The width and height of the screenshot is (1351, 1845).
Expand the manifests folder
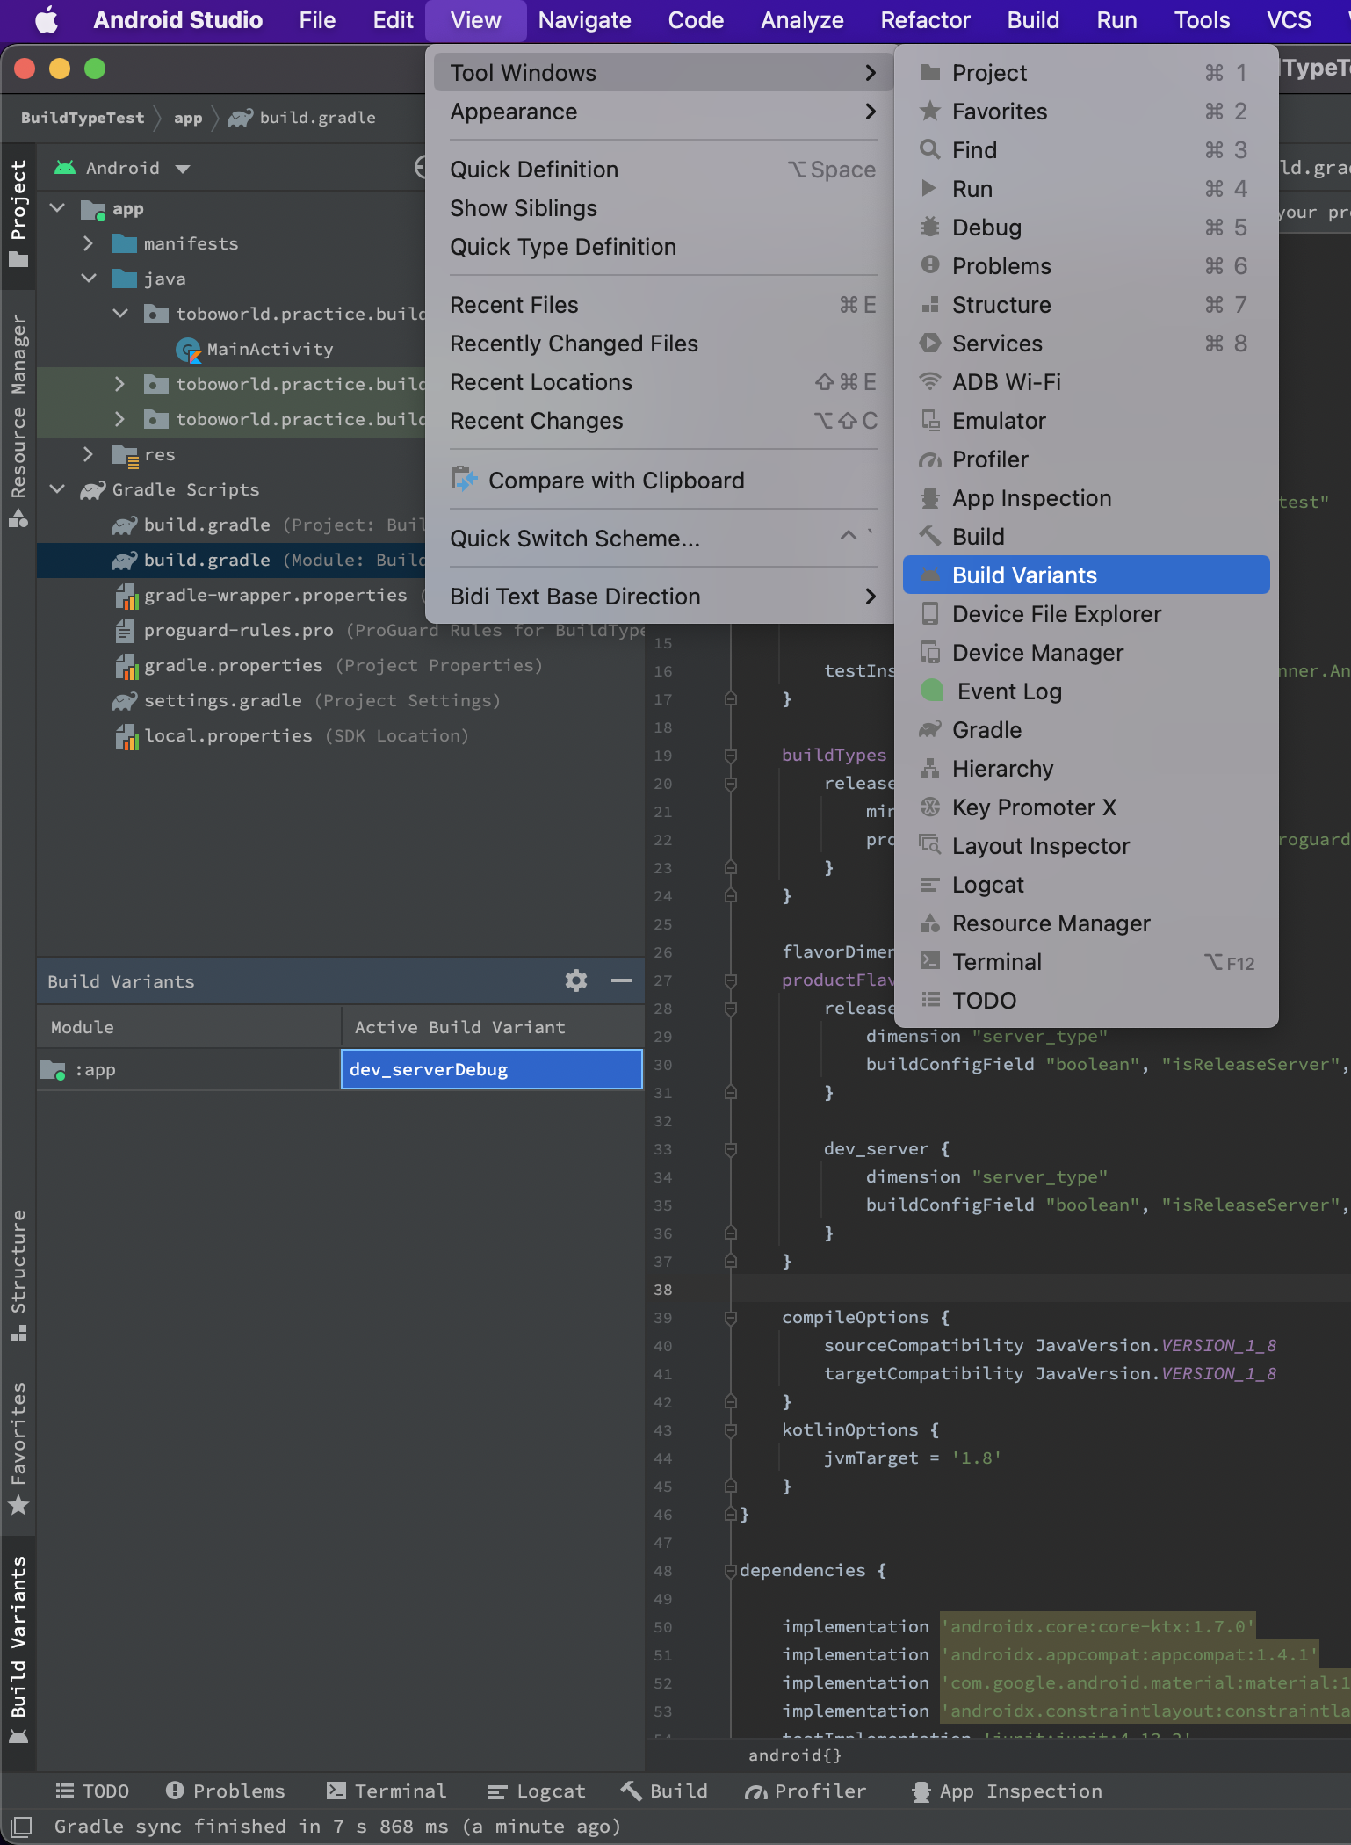tap(88, 243)
